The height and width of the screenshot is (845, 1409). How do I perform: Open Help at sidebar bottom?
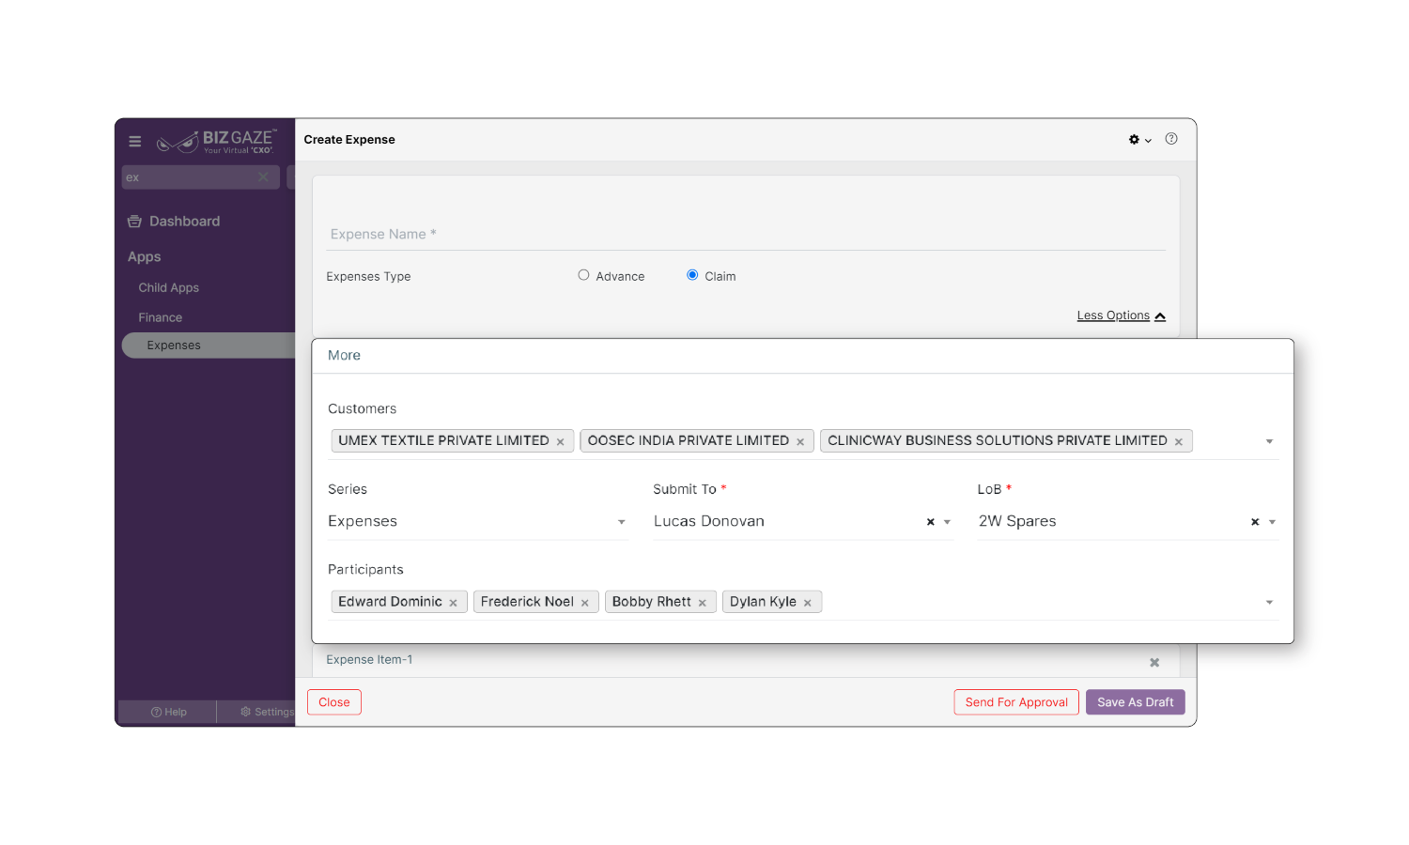tap(169, 713)
